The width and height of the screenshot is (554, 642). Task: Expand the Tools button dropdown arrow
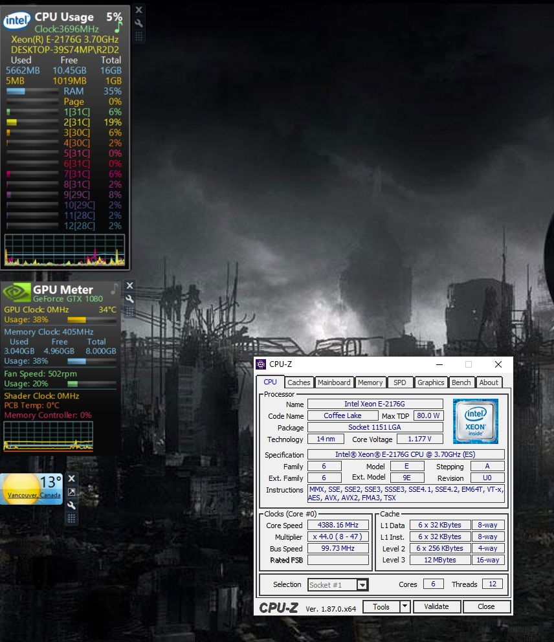pyautogui.click(x=404, y=606)
